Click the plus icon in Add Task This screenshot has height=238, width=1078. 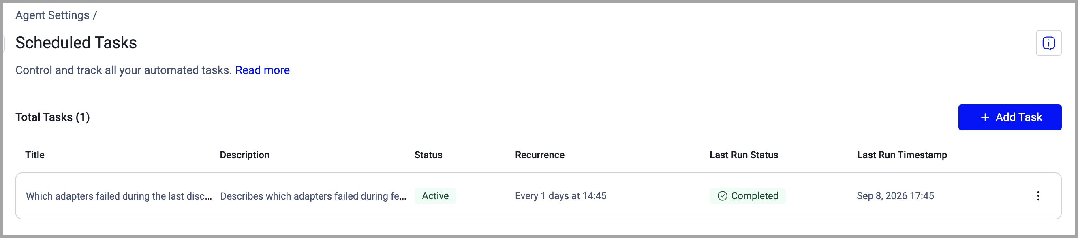[x=985, y=117]
